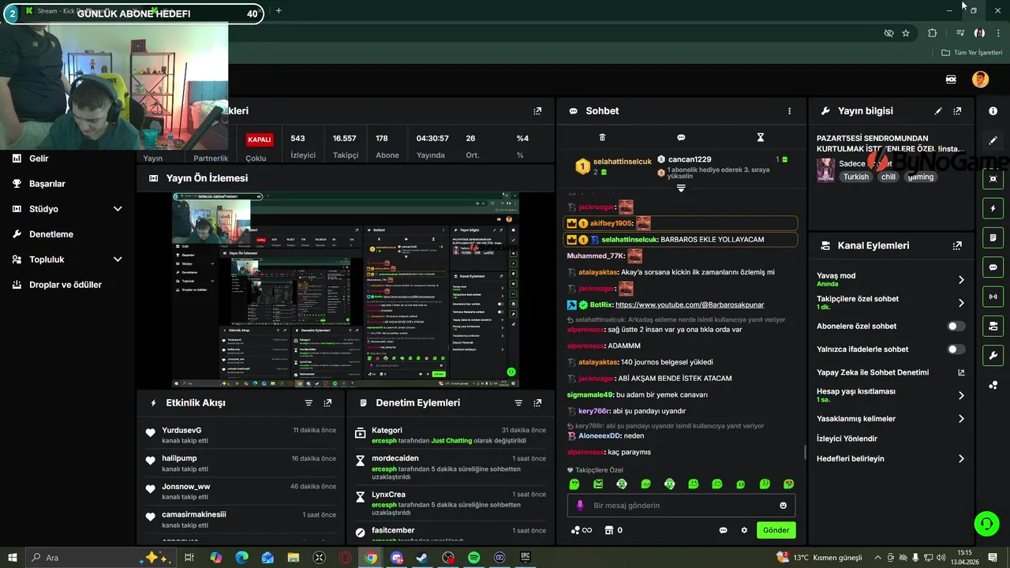The width and height of the screenshot is (1010, 568).
Task: Collapse the leaderboard with down arrow
Action: click(681, 188)
